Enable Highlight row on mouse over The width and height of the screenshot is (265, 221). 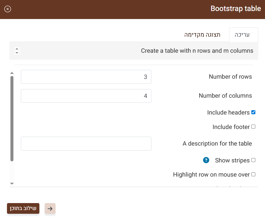click(x=253, y=174)
